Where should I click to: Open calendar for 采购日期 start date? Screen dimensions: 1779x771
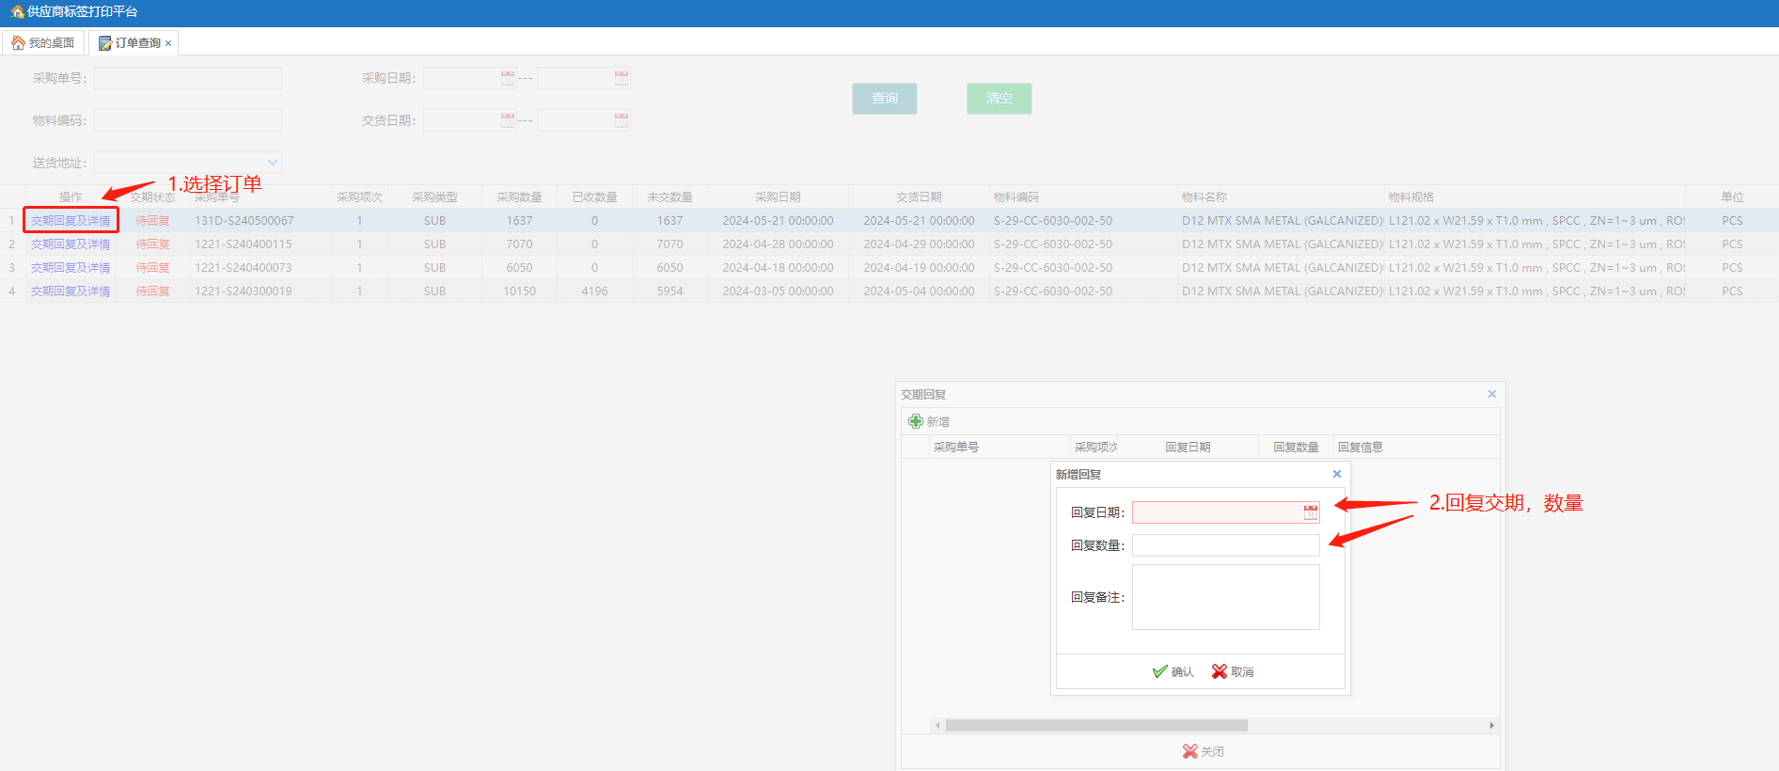tap(508, 78)
